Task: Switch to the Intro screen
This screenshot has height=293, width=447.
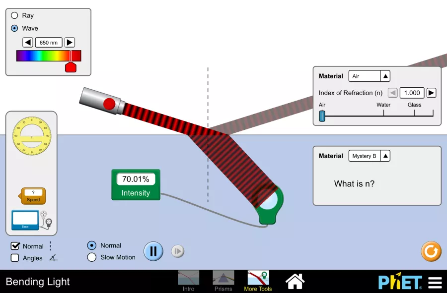Action: click(188, 281)
